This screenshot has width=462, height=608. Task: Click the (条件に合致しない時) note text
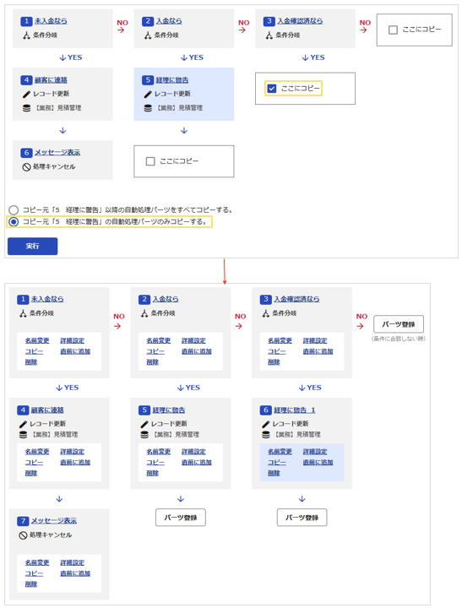point(399,339)
